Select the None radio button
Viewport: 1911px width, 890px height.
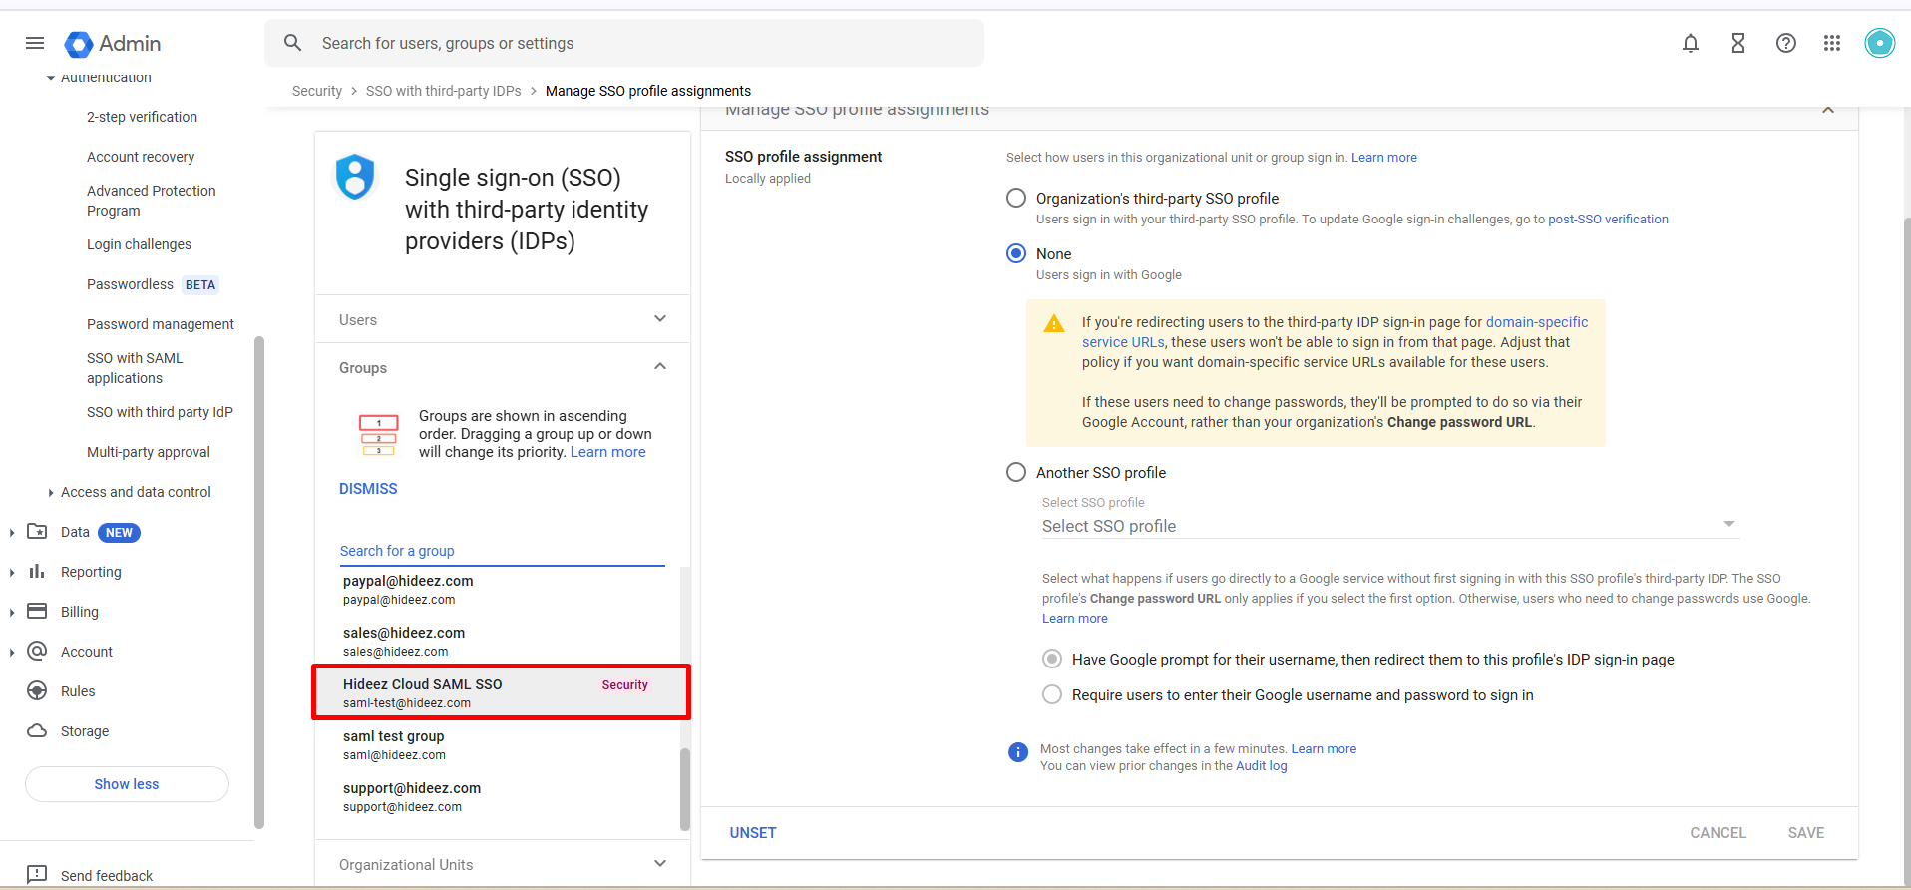coord(1016,253)
